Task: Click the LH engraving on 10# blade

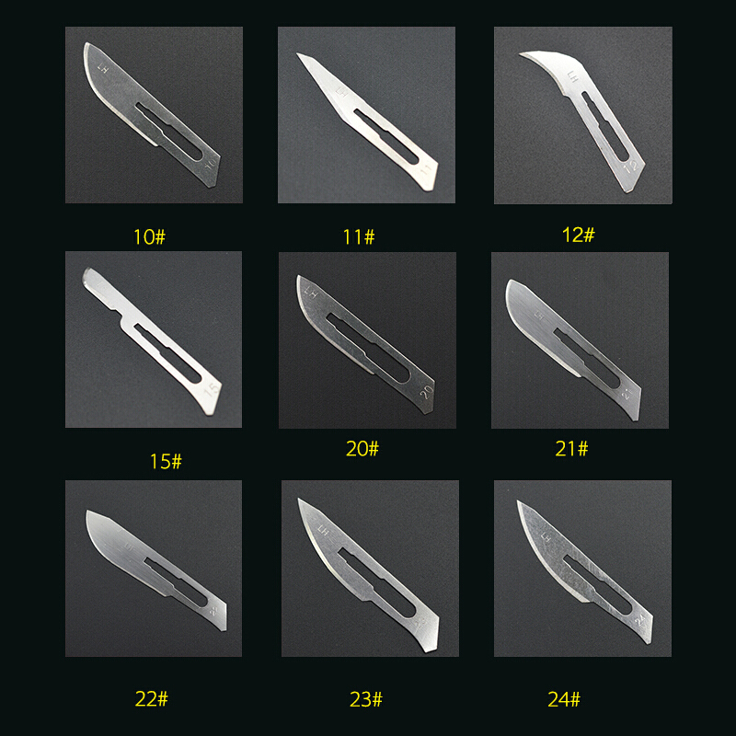Action: (x=103, y=67)
